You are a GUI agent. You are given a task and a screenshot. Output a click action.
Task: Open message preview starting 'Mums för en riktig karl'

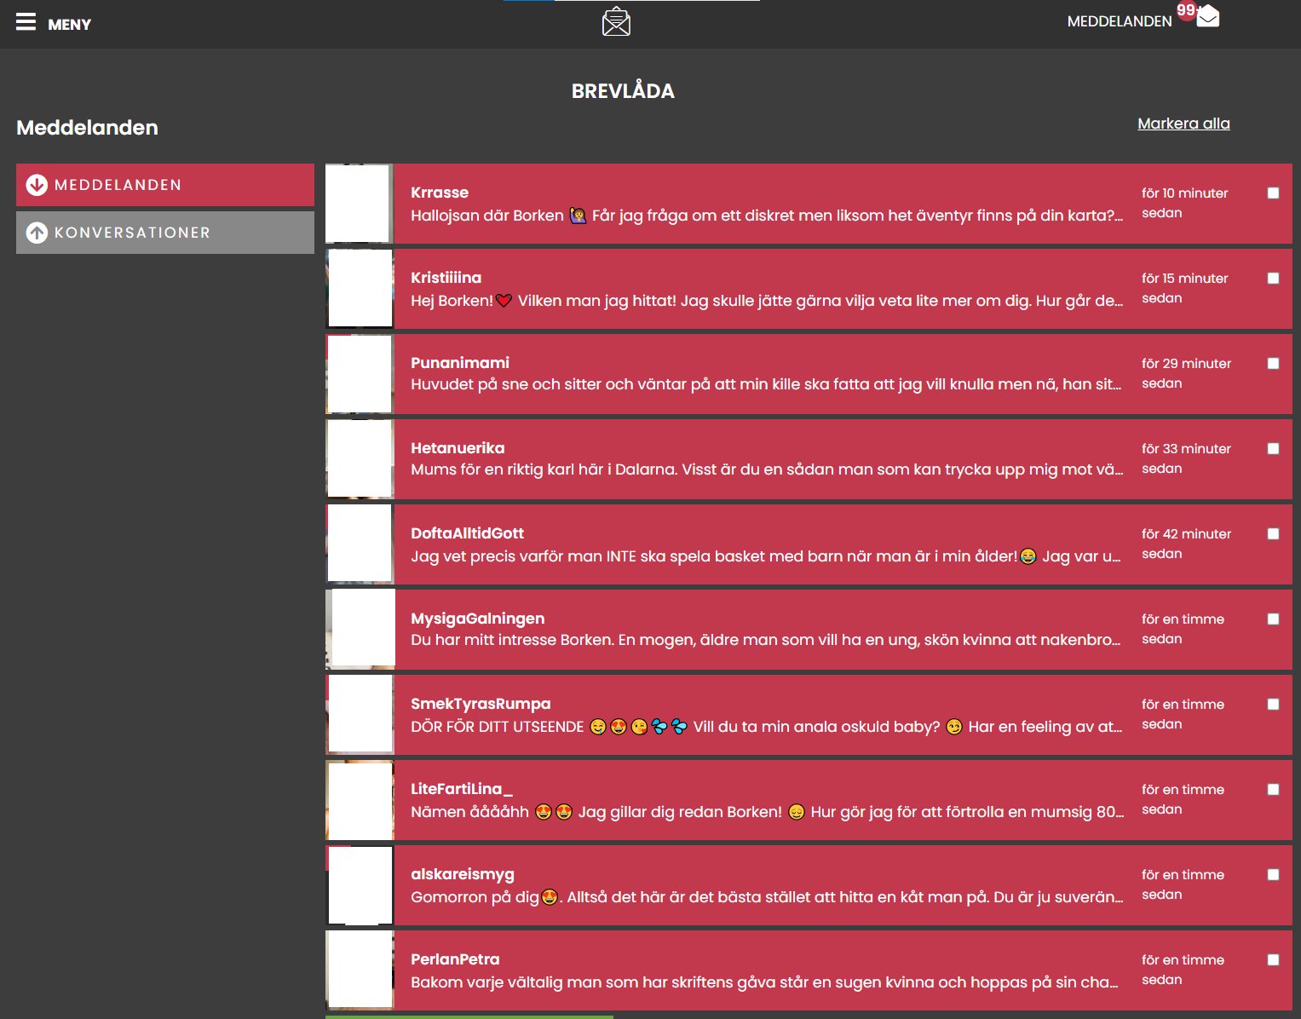tap(767, 469)
